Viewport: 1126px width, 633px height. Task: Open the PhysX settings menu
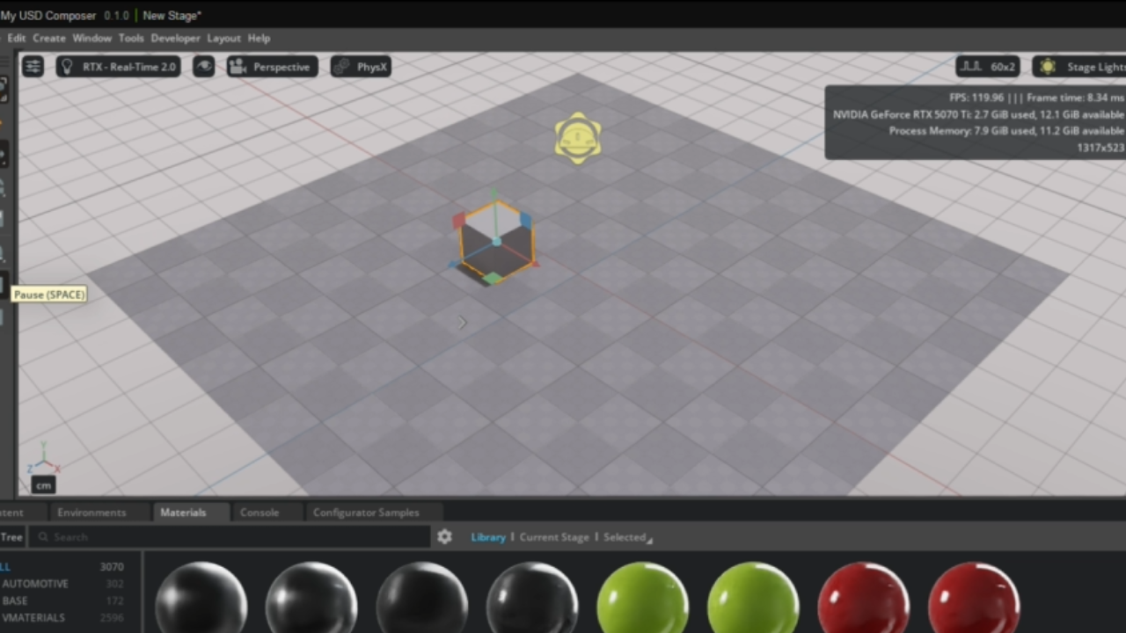361,67
